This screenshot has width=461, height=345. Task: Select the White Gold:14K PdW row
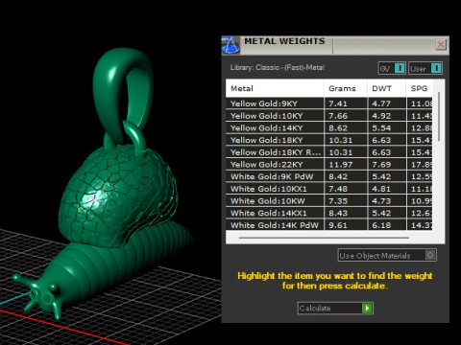pyautogui.click(x=329, y=225)
